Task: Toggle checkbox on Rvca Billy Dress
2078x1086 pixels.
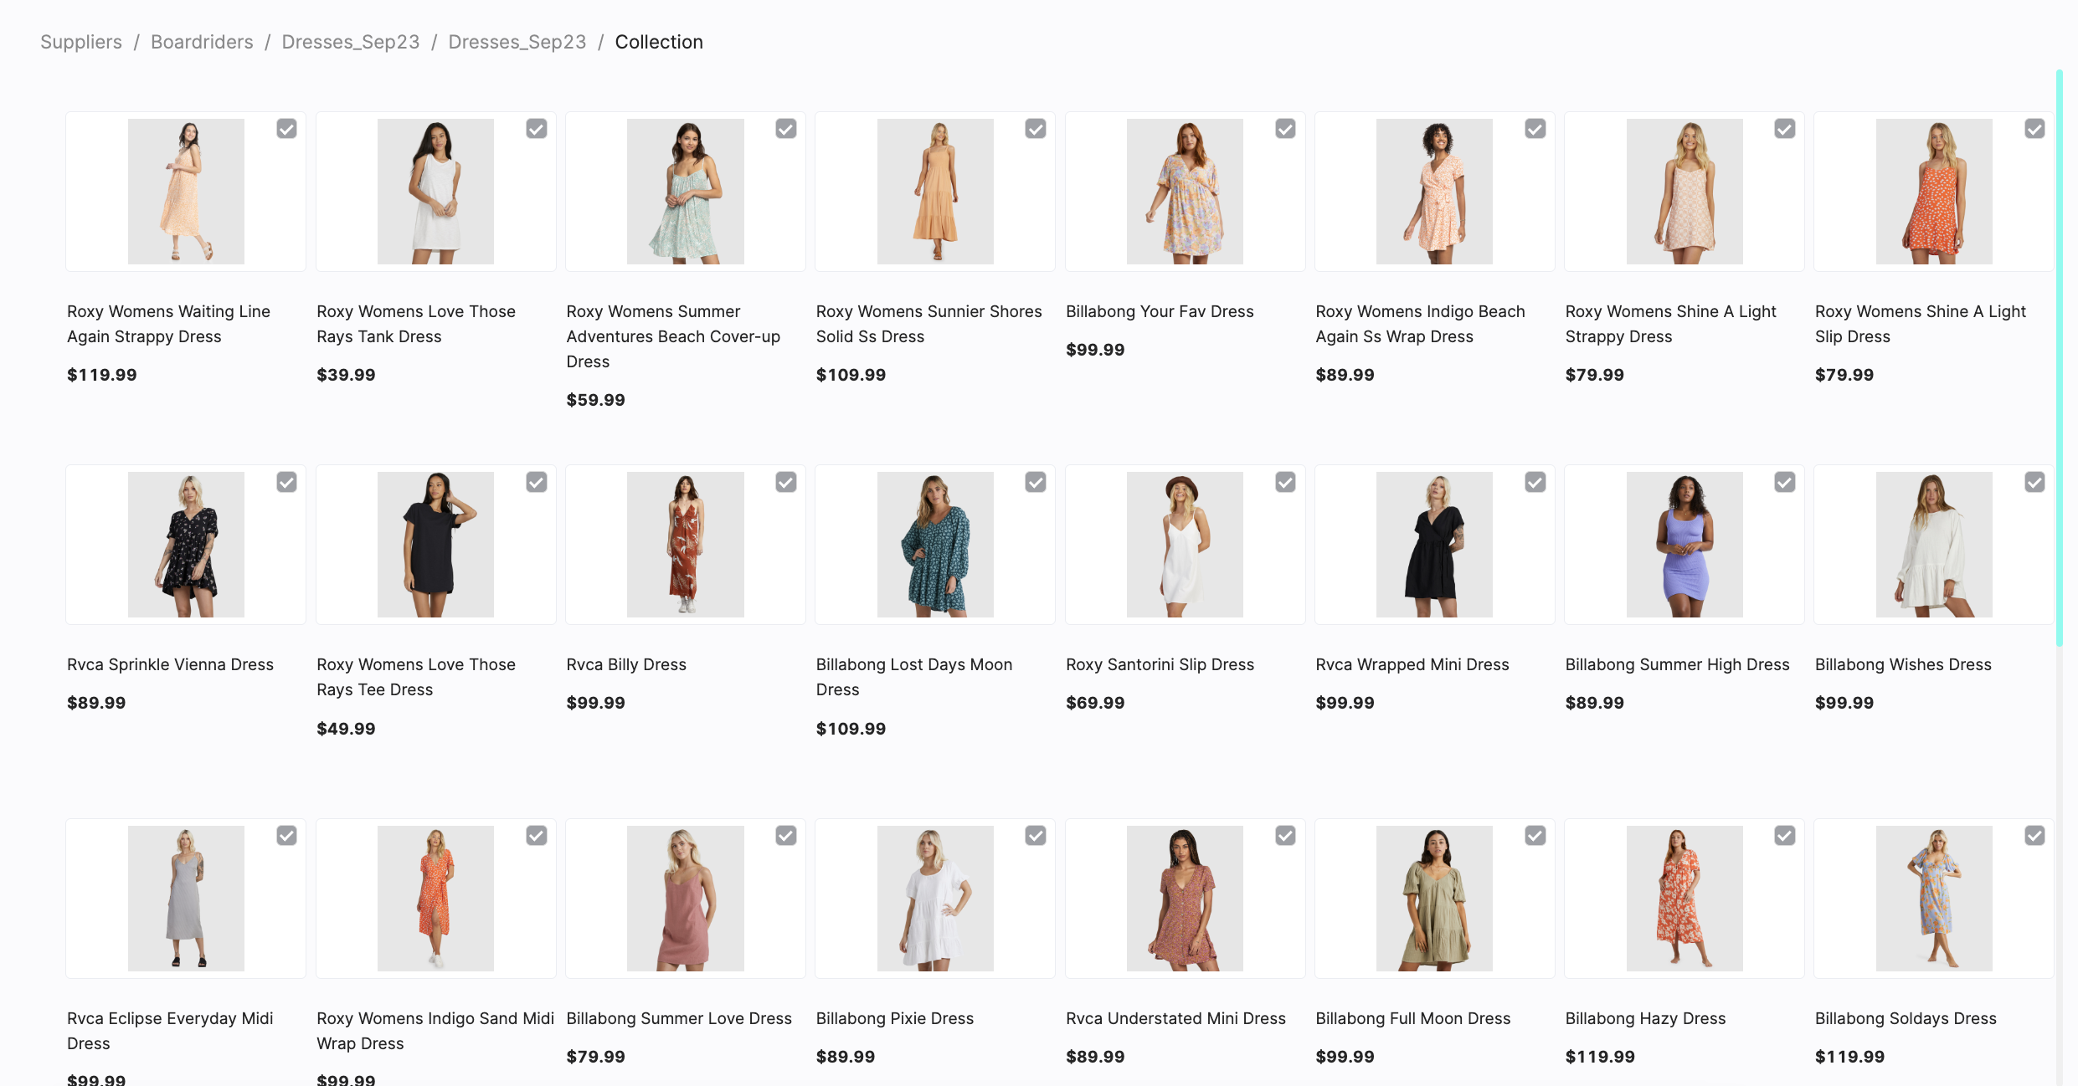Action: 785,482
